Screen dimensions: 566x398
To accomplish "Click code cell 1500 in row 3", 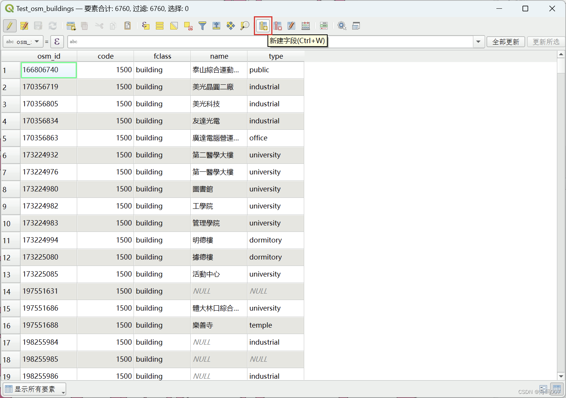I will 106,104.
